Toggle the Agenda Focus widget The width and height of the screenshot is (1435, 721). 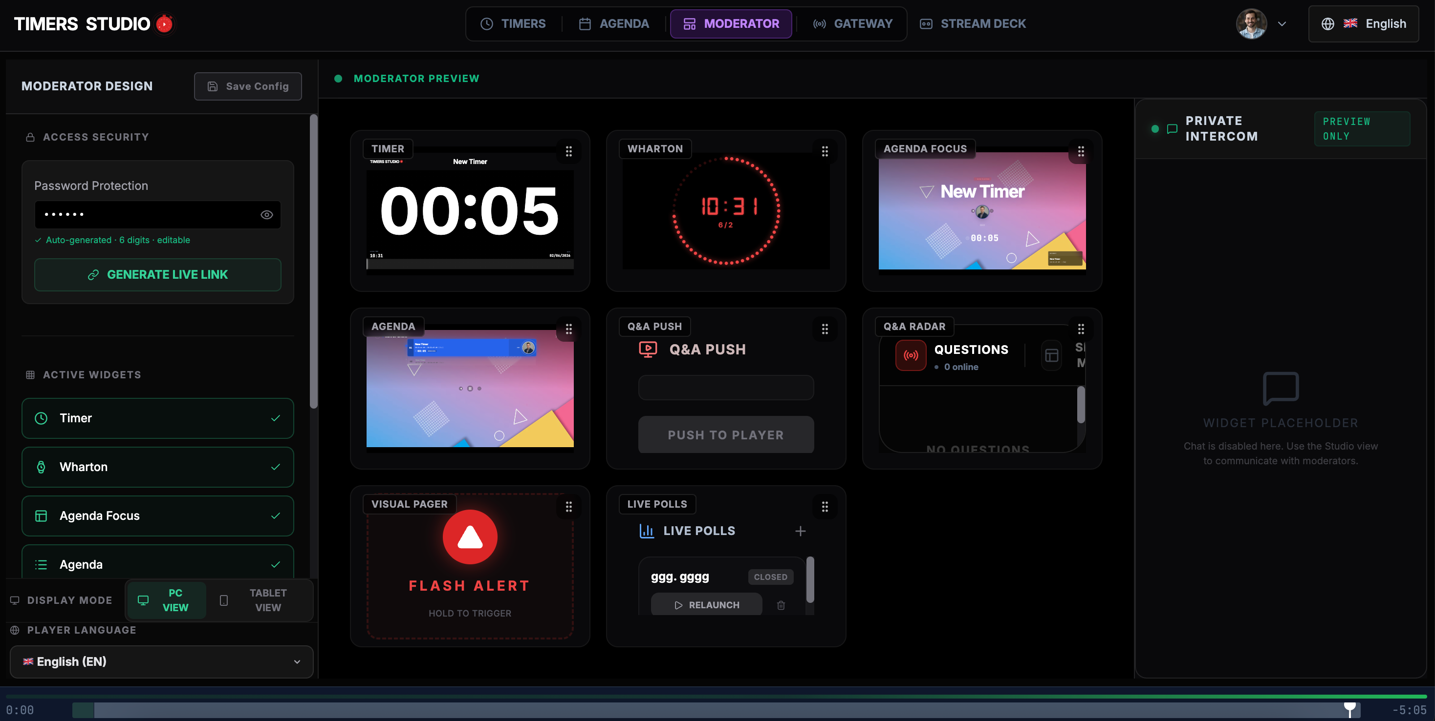[158, 516]
